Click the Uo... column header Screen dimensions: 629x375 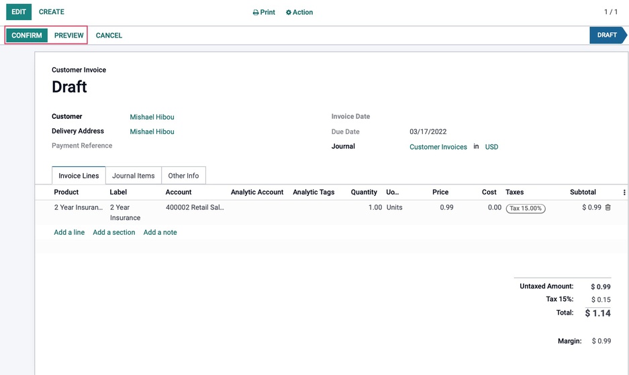[392, 192]
